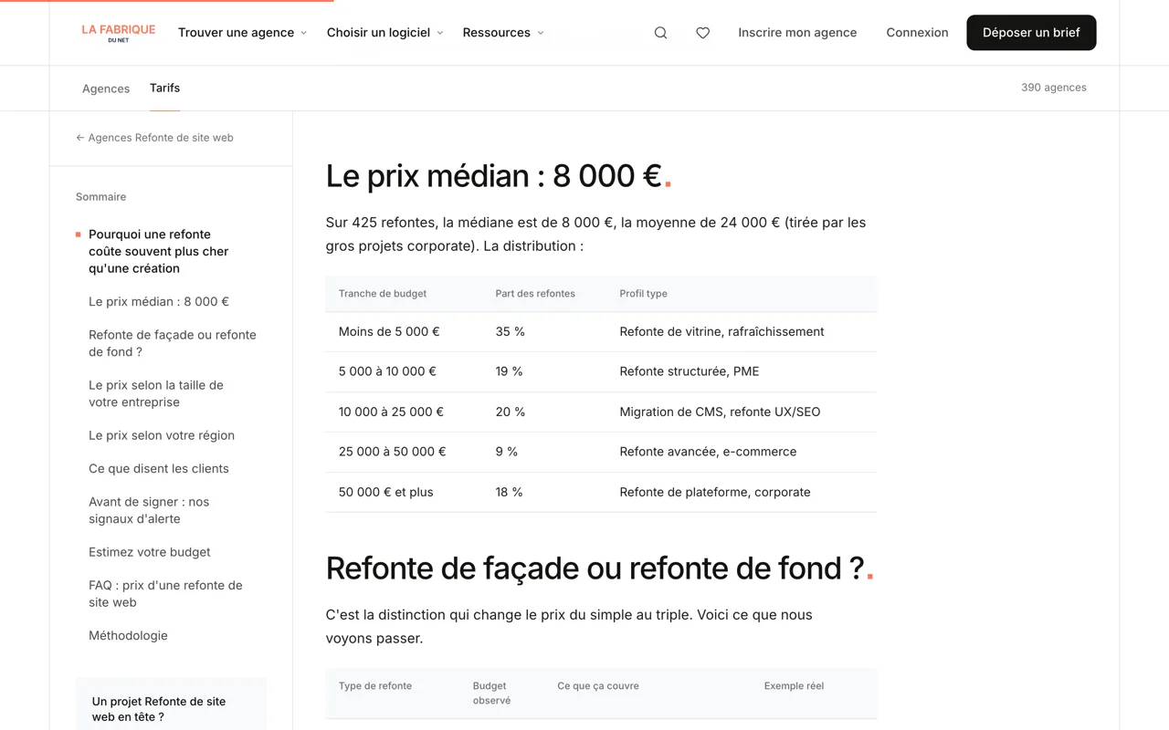The width and height of the screenshot is (1169, 730).
Task: Jump to Le prix médian section in summary
Action: click(159, 302)
